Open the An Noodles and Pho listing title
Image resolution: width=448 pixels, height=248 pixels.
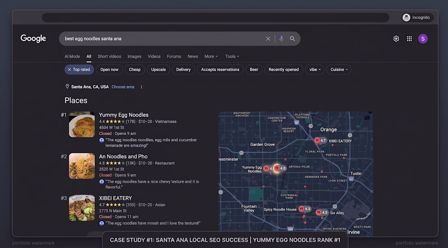(123, 157)
